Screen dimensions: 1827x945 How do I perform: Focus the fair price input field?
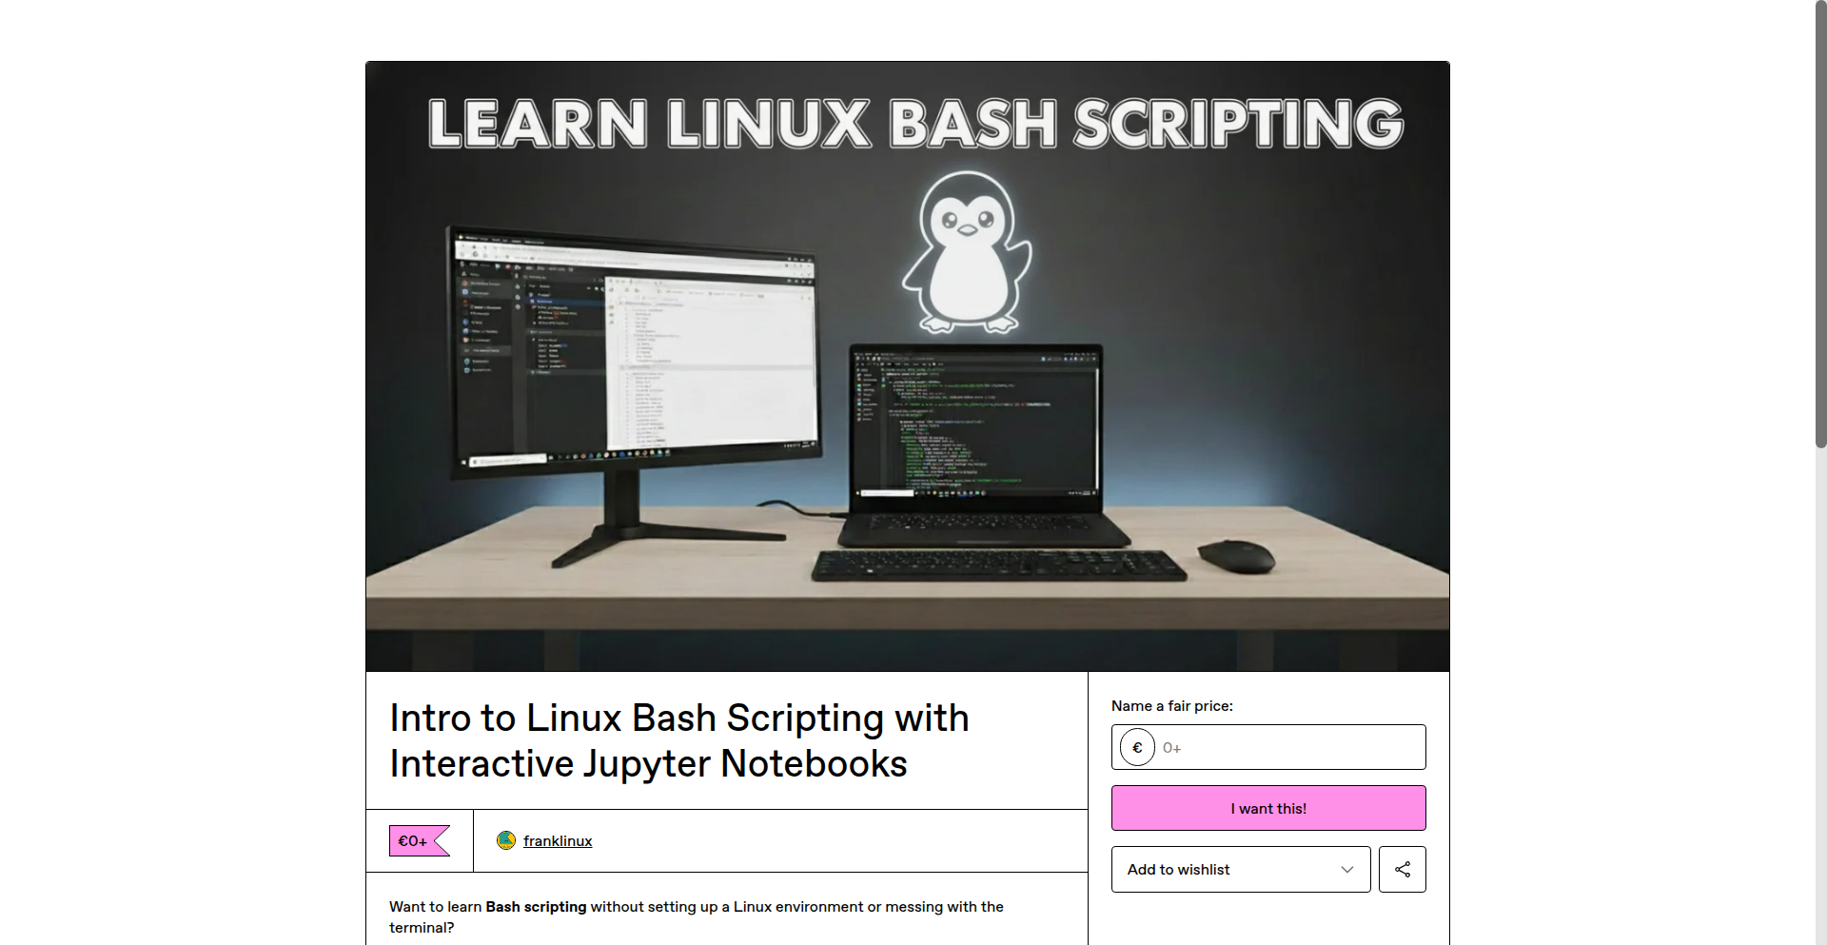pyautogui.click(x=1268, y=747)
